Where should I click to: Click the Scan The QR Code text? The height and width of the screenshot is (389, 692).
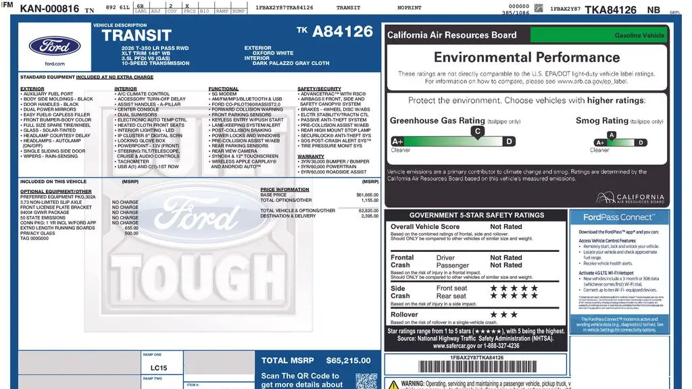tap(300, 375)
